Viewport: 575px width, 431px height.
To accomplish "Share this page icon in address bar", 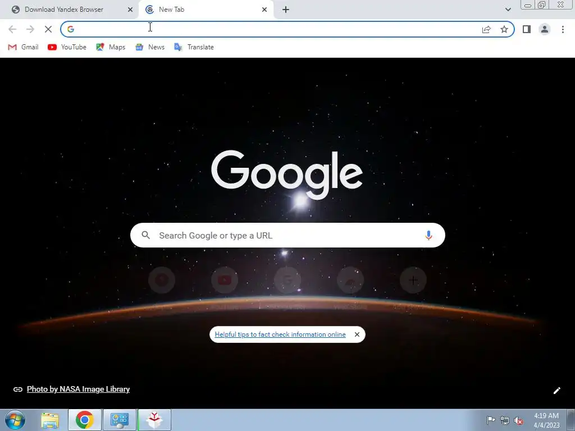I will coord(486,29).
